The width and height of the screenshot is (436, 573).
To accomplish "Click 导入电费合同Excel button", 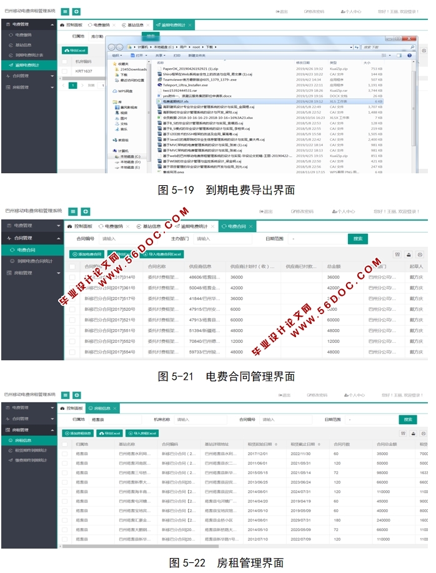I will tap(163, 255).
